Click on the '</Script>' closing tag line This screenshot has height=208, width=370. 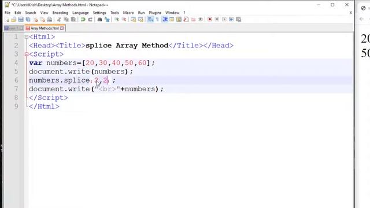(49, 98)
